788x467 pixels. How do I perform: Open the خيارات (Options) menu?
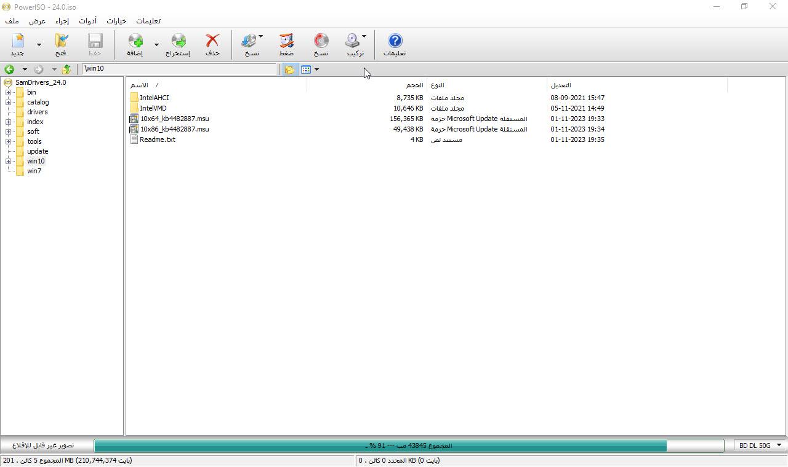[116, 21]
